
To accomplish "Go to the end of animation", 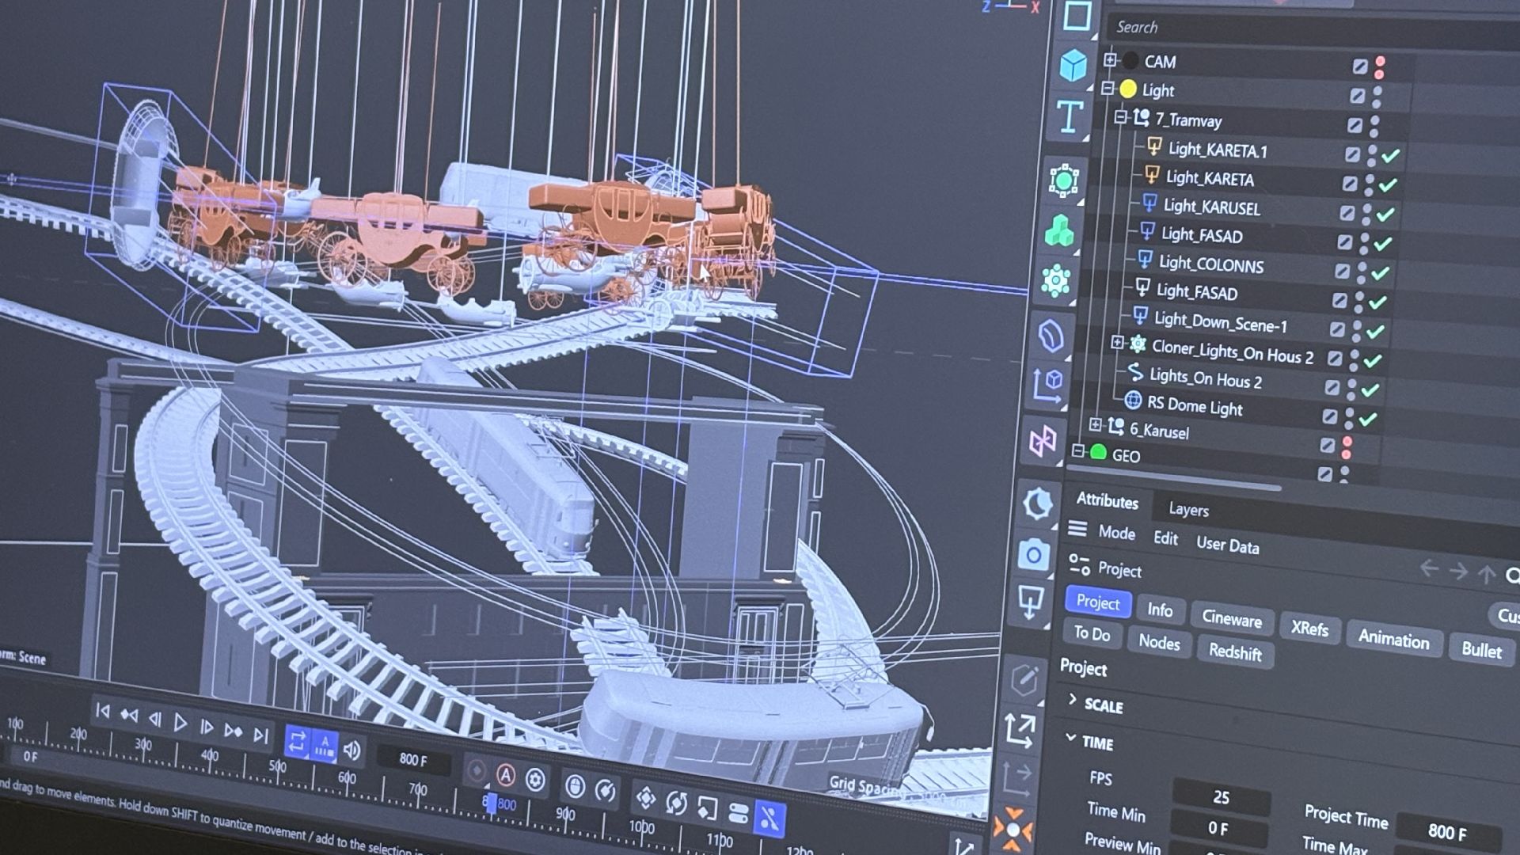I will 260,735.
